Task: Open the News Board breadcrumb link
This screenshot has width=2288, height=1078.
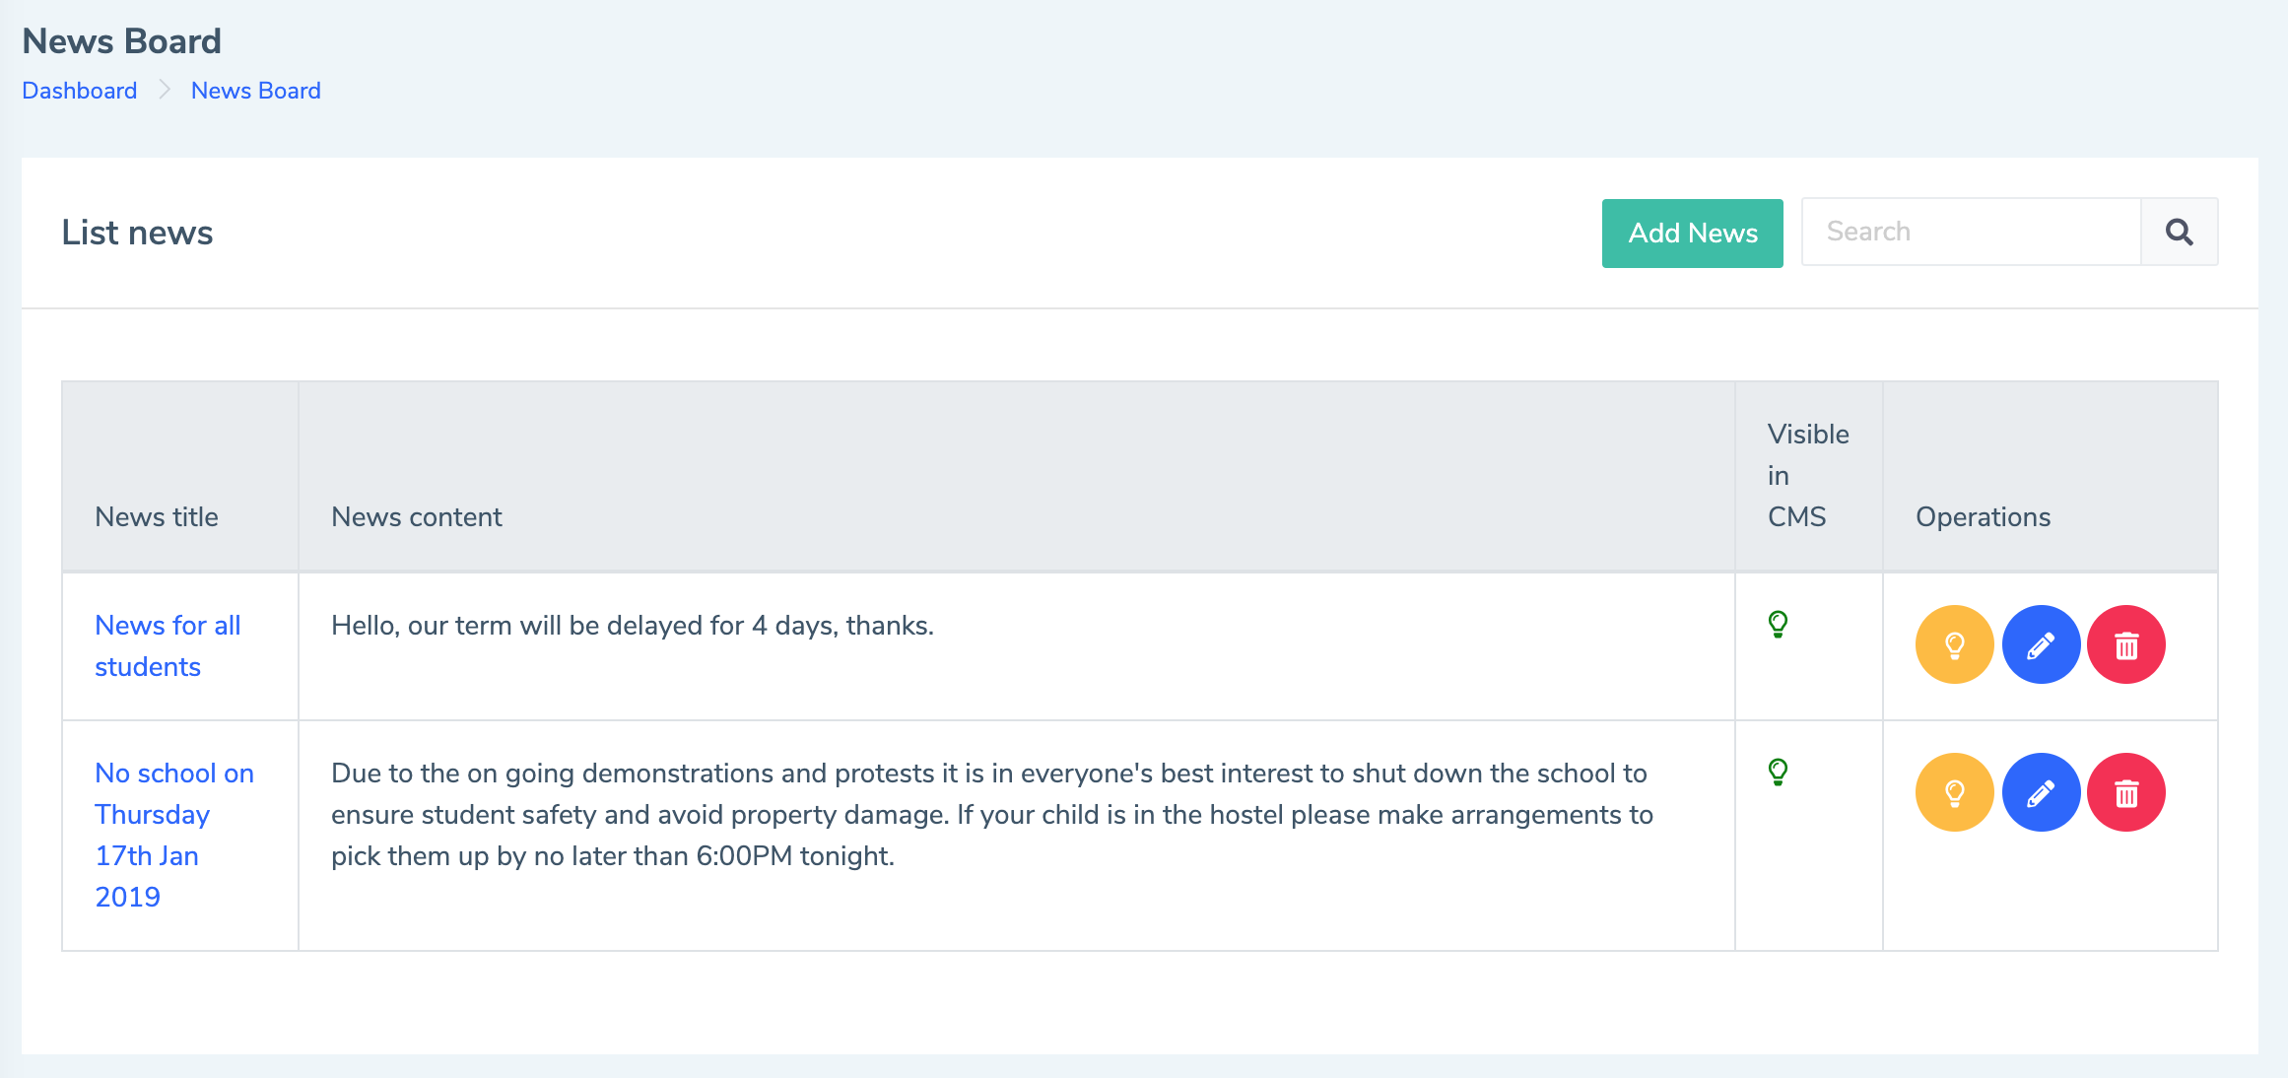Action: point(256,91)
